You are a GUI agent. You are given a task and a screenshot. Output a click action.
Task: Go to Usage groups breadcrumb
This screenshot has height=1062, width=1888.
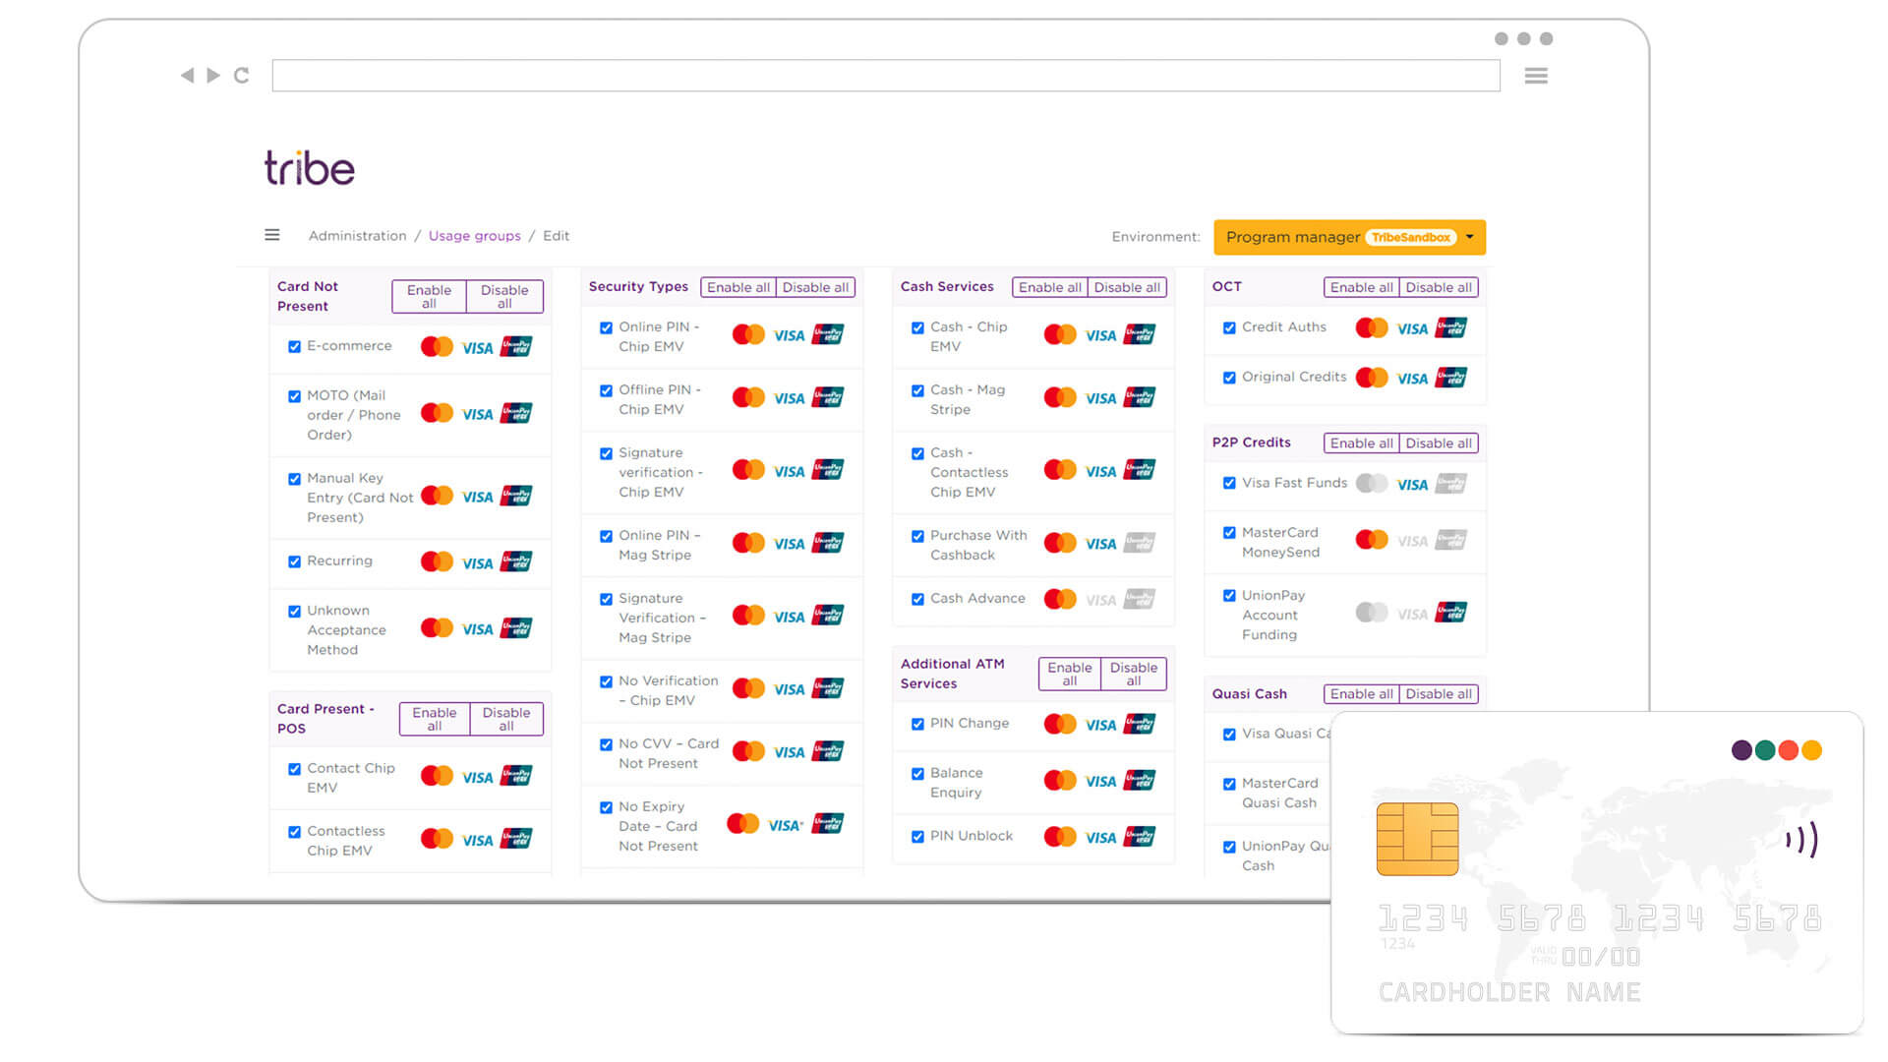tap(475, 236)
